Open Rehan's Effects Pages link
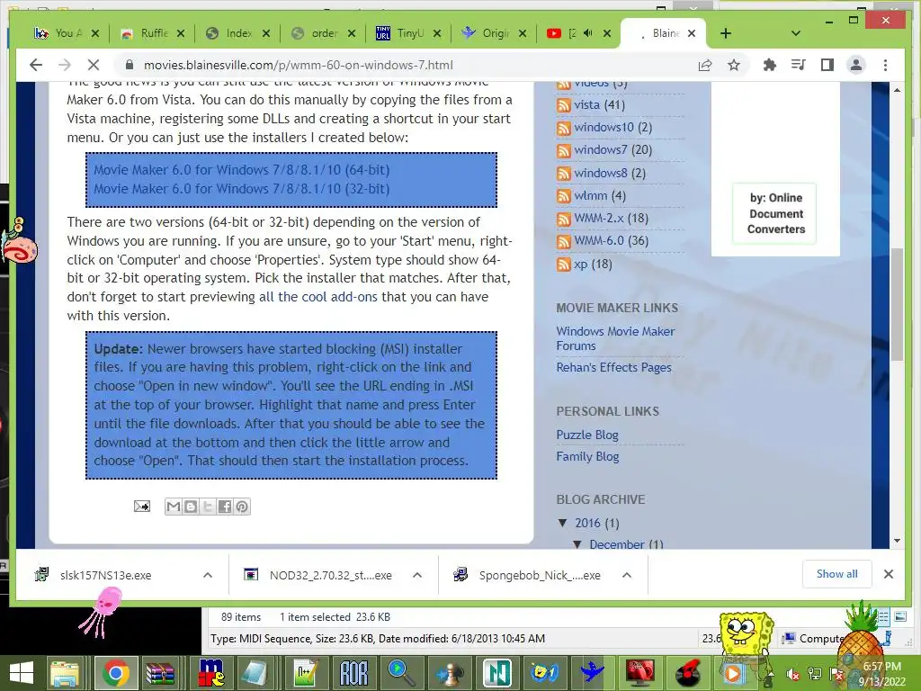Screen dimensions: 921x691 tap(613, 367)
